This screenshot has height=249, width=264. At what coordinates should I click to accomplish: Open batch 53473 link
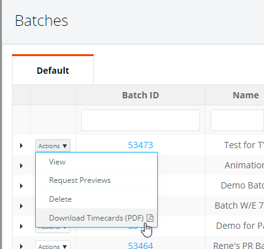pos(140,145)
